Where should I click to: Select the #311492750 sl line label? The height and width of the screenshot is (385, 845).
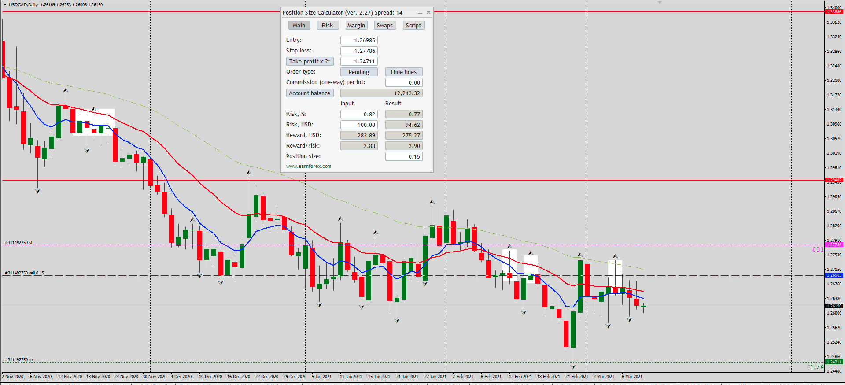tap(18, 243)
